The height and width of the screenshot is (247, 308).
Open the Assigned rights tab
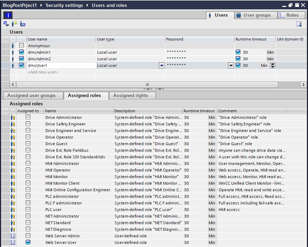pyautogui.click(x=132, y=95)
